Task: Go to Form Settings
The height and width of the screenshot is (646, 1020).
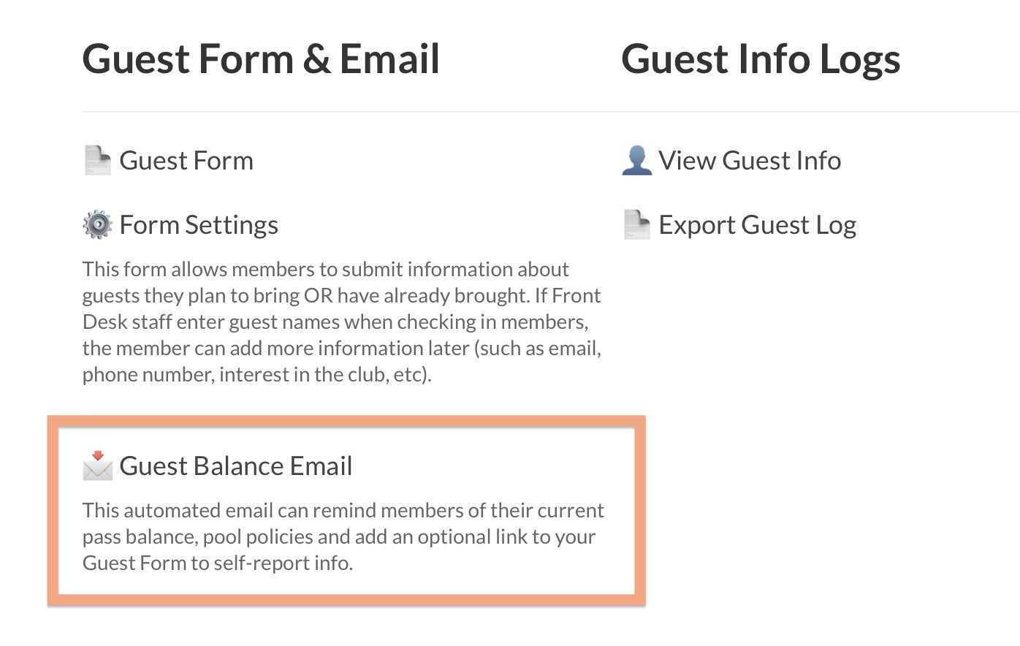Action: click(x=199, y=225)
